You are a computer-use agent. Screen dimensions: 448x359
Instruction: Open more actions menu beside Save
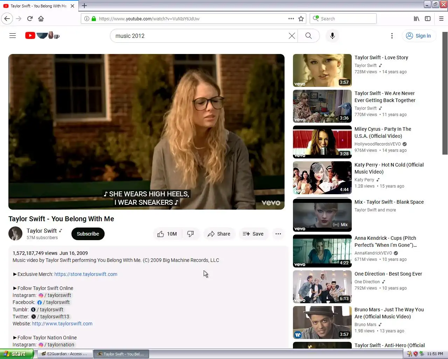278,234
